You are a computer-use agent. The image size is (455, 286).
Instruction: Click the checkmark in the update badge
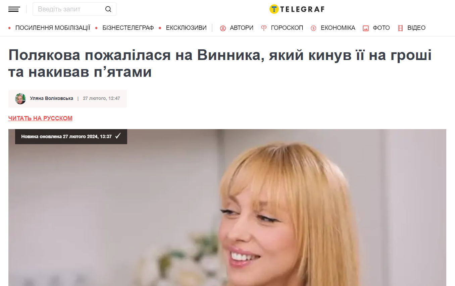click(x=118, y=136)
